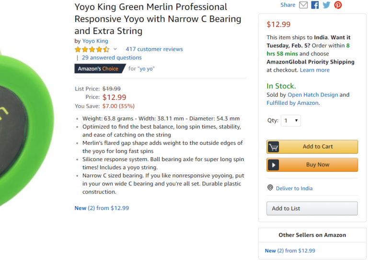This screenshot has height=261, width=368.
Task: Click the cart icon on Add to Cart
Action: [x=274, y=147]
